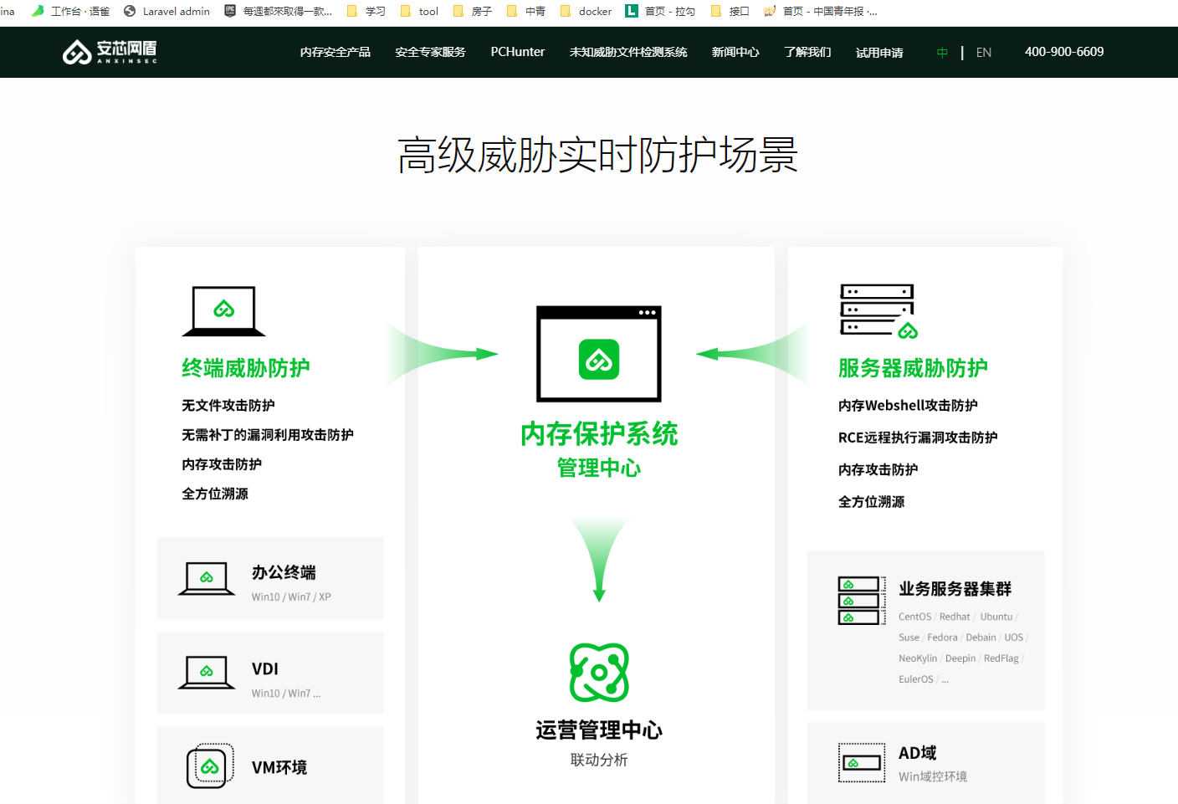
Task: Open the 工作台·语雀 bookmark
Action: tap(70, 11)
